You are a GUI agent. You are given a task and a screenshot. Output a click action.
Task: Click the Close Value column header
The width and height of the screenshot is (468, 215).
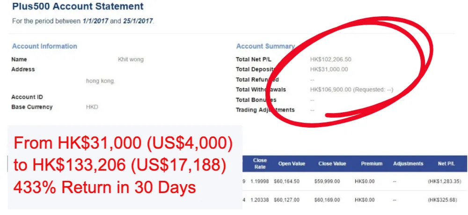332,164
